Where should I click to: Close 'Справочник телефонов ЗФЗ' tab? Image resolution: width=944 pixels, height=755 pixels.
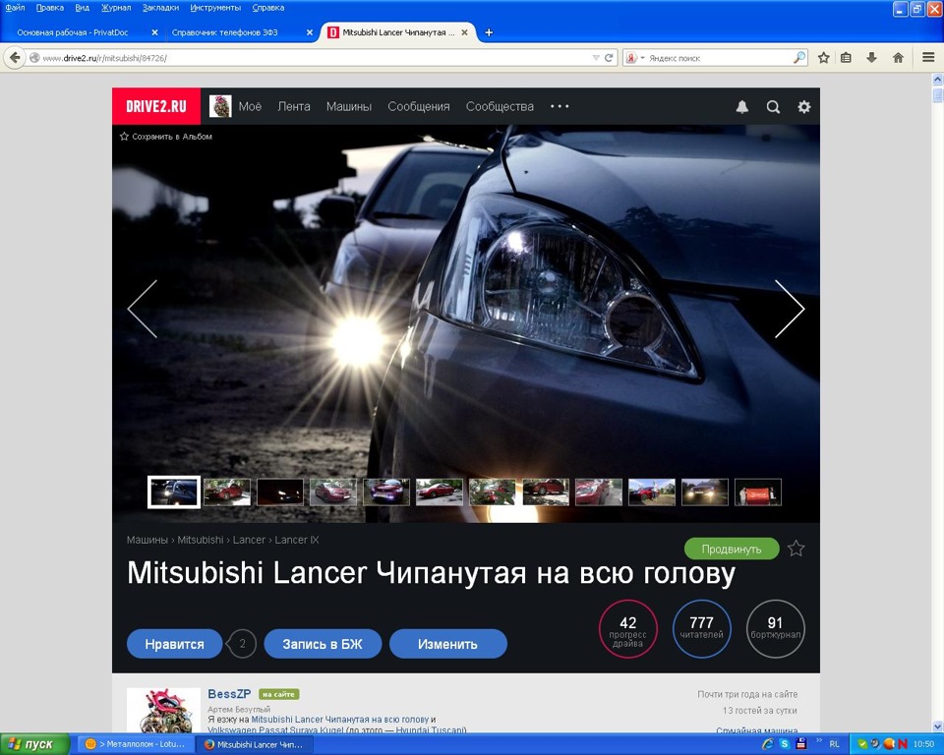click(x=310, y=32)
